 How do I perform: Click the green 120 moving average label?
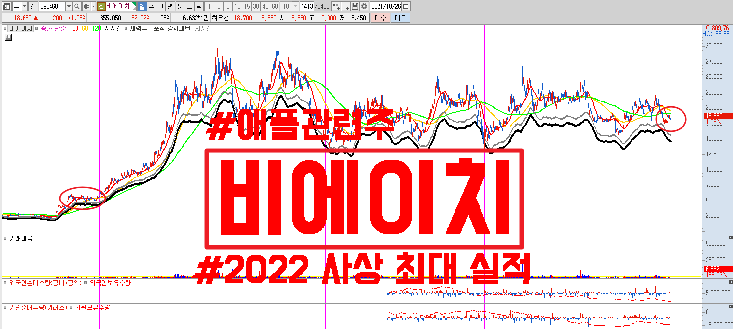96,29
